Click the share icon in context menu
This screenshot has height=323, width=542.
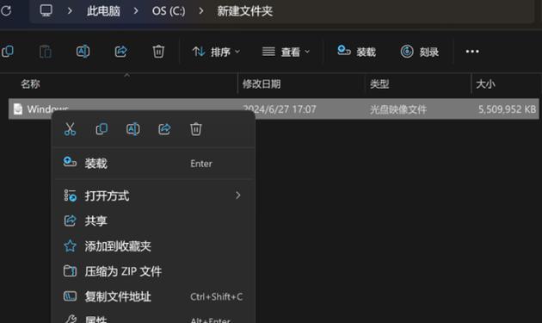pos(164,129)
